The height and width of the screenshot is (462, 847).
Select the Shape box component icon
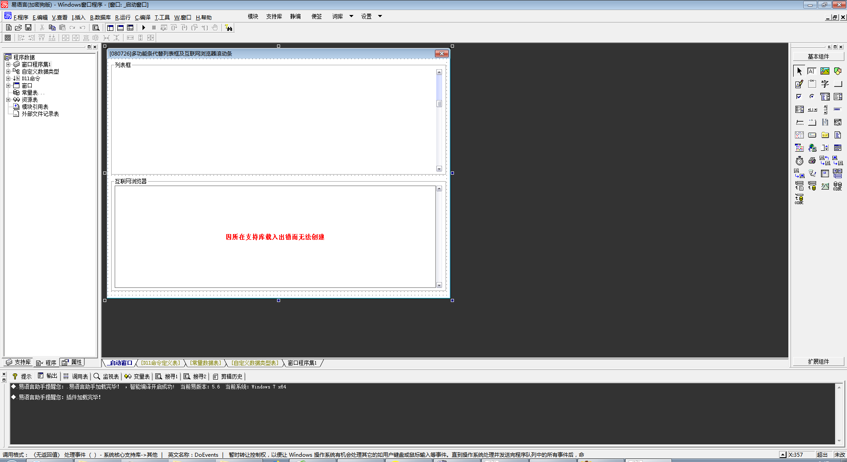coord(838,71)
